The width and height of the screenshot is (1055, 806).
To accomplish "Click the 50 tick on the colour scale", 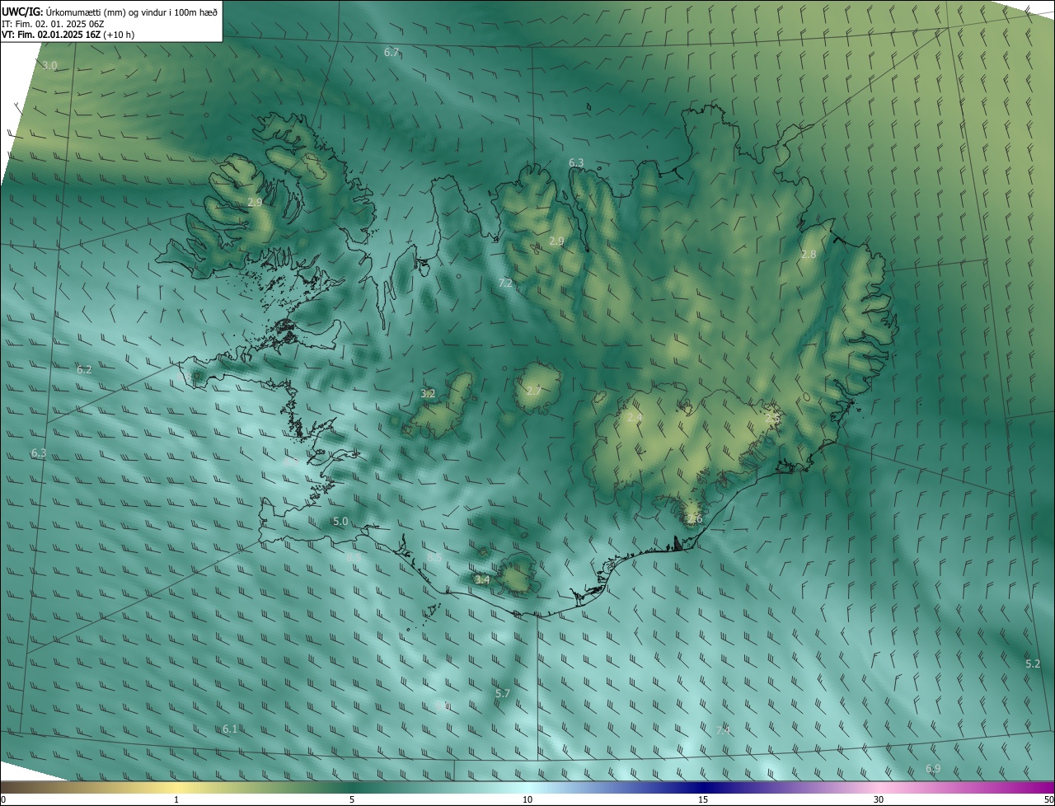I will click(1048, 799).
